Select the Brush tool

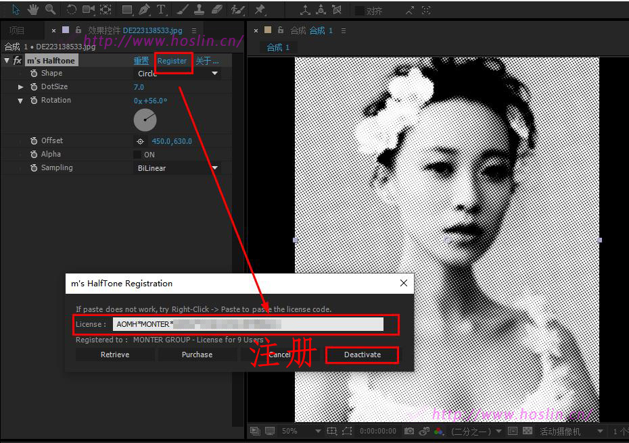point(183,9)
